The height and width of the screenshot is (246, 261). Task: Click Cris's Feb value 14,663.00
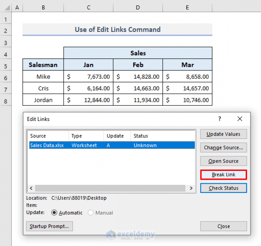tap(138, 88)
